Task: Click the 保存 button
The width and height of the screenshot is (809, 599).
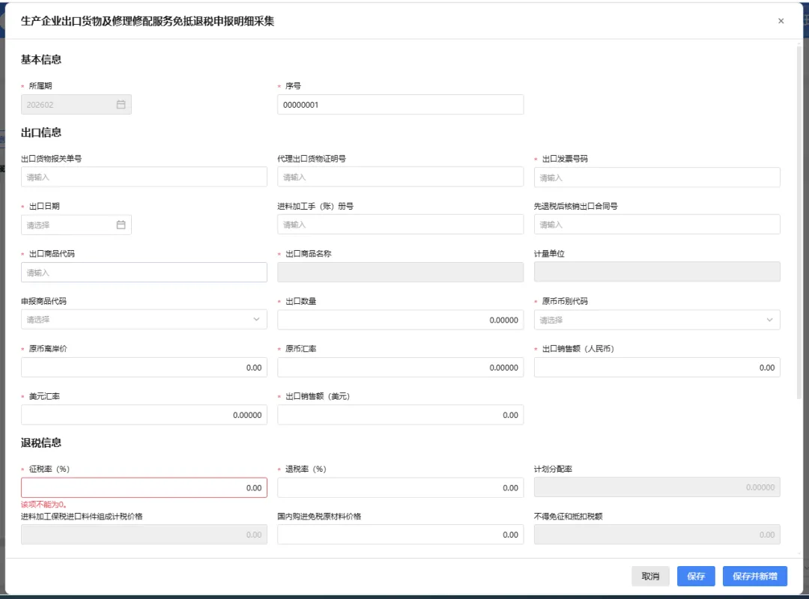Action: [x=695, y=576]
